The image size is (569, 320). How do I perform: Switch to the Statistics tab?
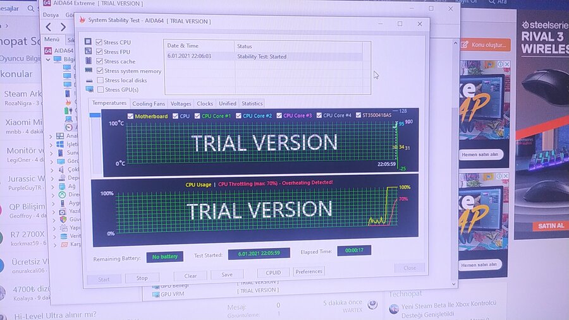pyautogui.click(x=252, y=104)
